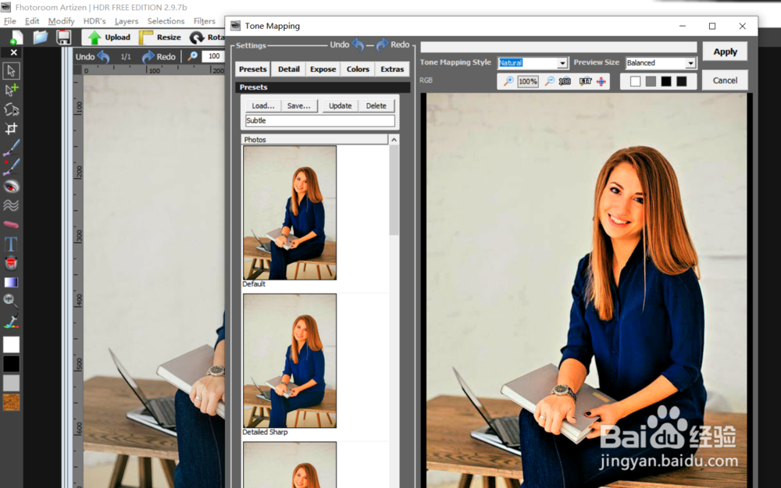The width and height of the screenshot is (781, 488).
Task: Select the Crop tool
Action: coord(11,129)
